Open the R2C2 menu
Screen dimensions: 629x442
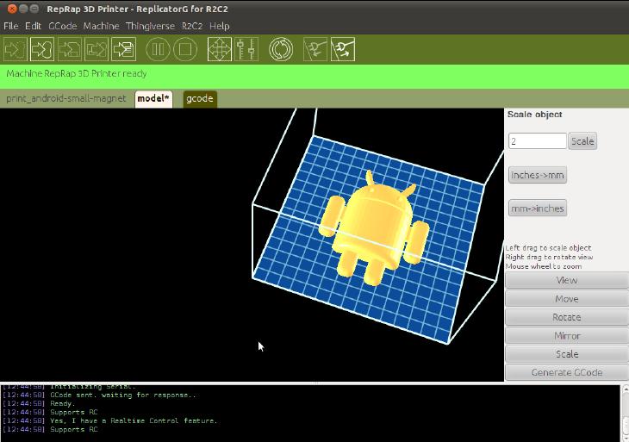(191, 26)
